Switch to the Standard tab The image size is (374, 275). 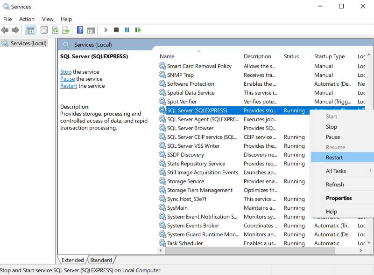pyautogui.click(x=101, y=260)
